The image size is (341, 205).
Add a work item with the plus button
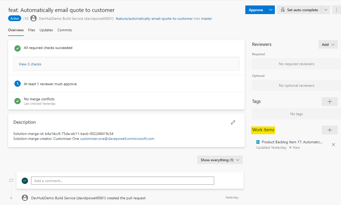(330, 130)
